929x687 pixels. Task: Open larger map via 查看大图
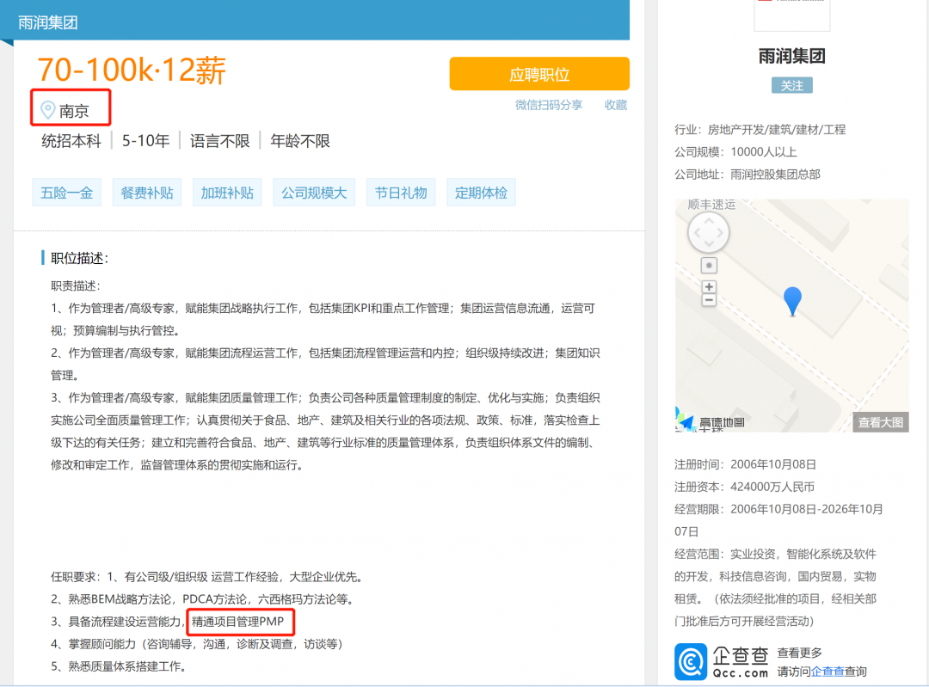pyautogui.click(x=881, y=422)
